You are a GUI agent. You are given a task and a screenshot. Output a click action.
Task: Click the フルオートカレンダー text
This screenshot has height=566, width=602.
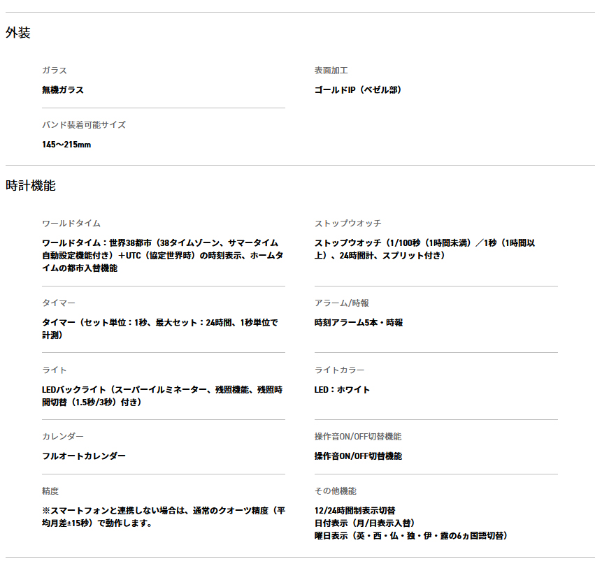coord(84,456)
